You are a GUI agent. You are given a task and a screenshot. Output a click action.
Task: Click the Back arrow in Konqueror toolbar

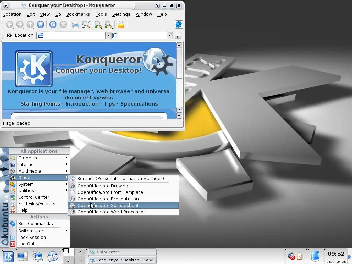(10, 24)
